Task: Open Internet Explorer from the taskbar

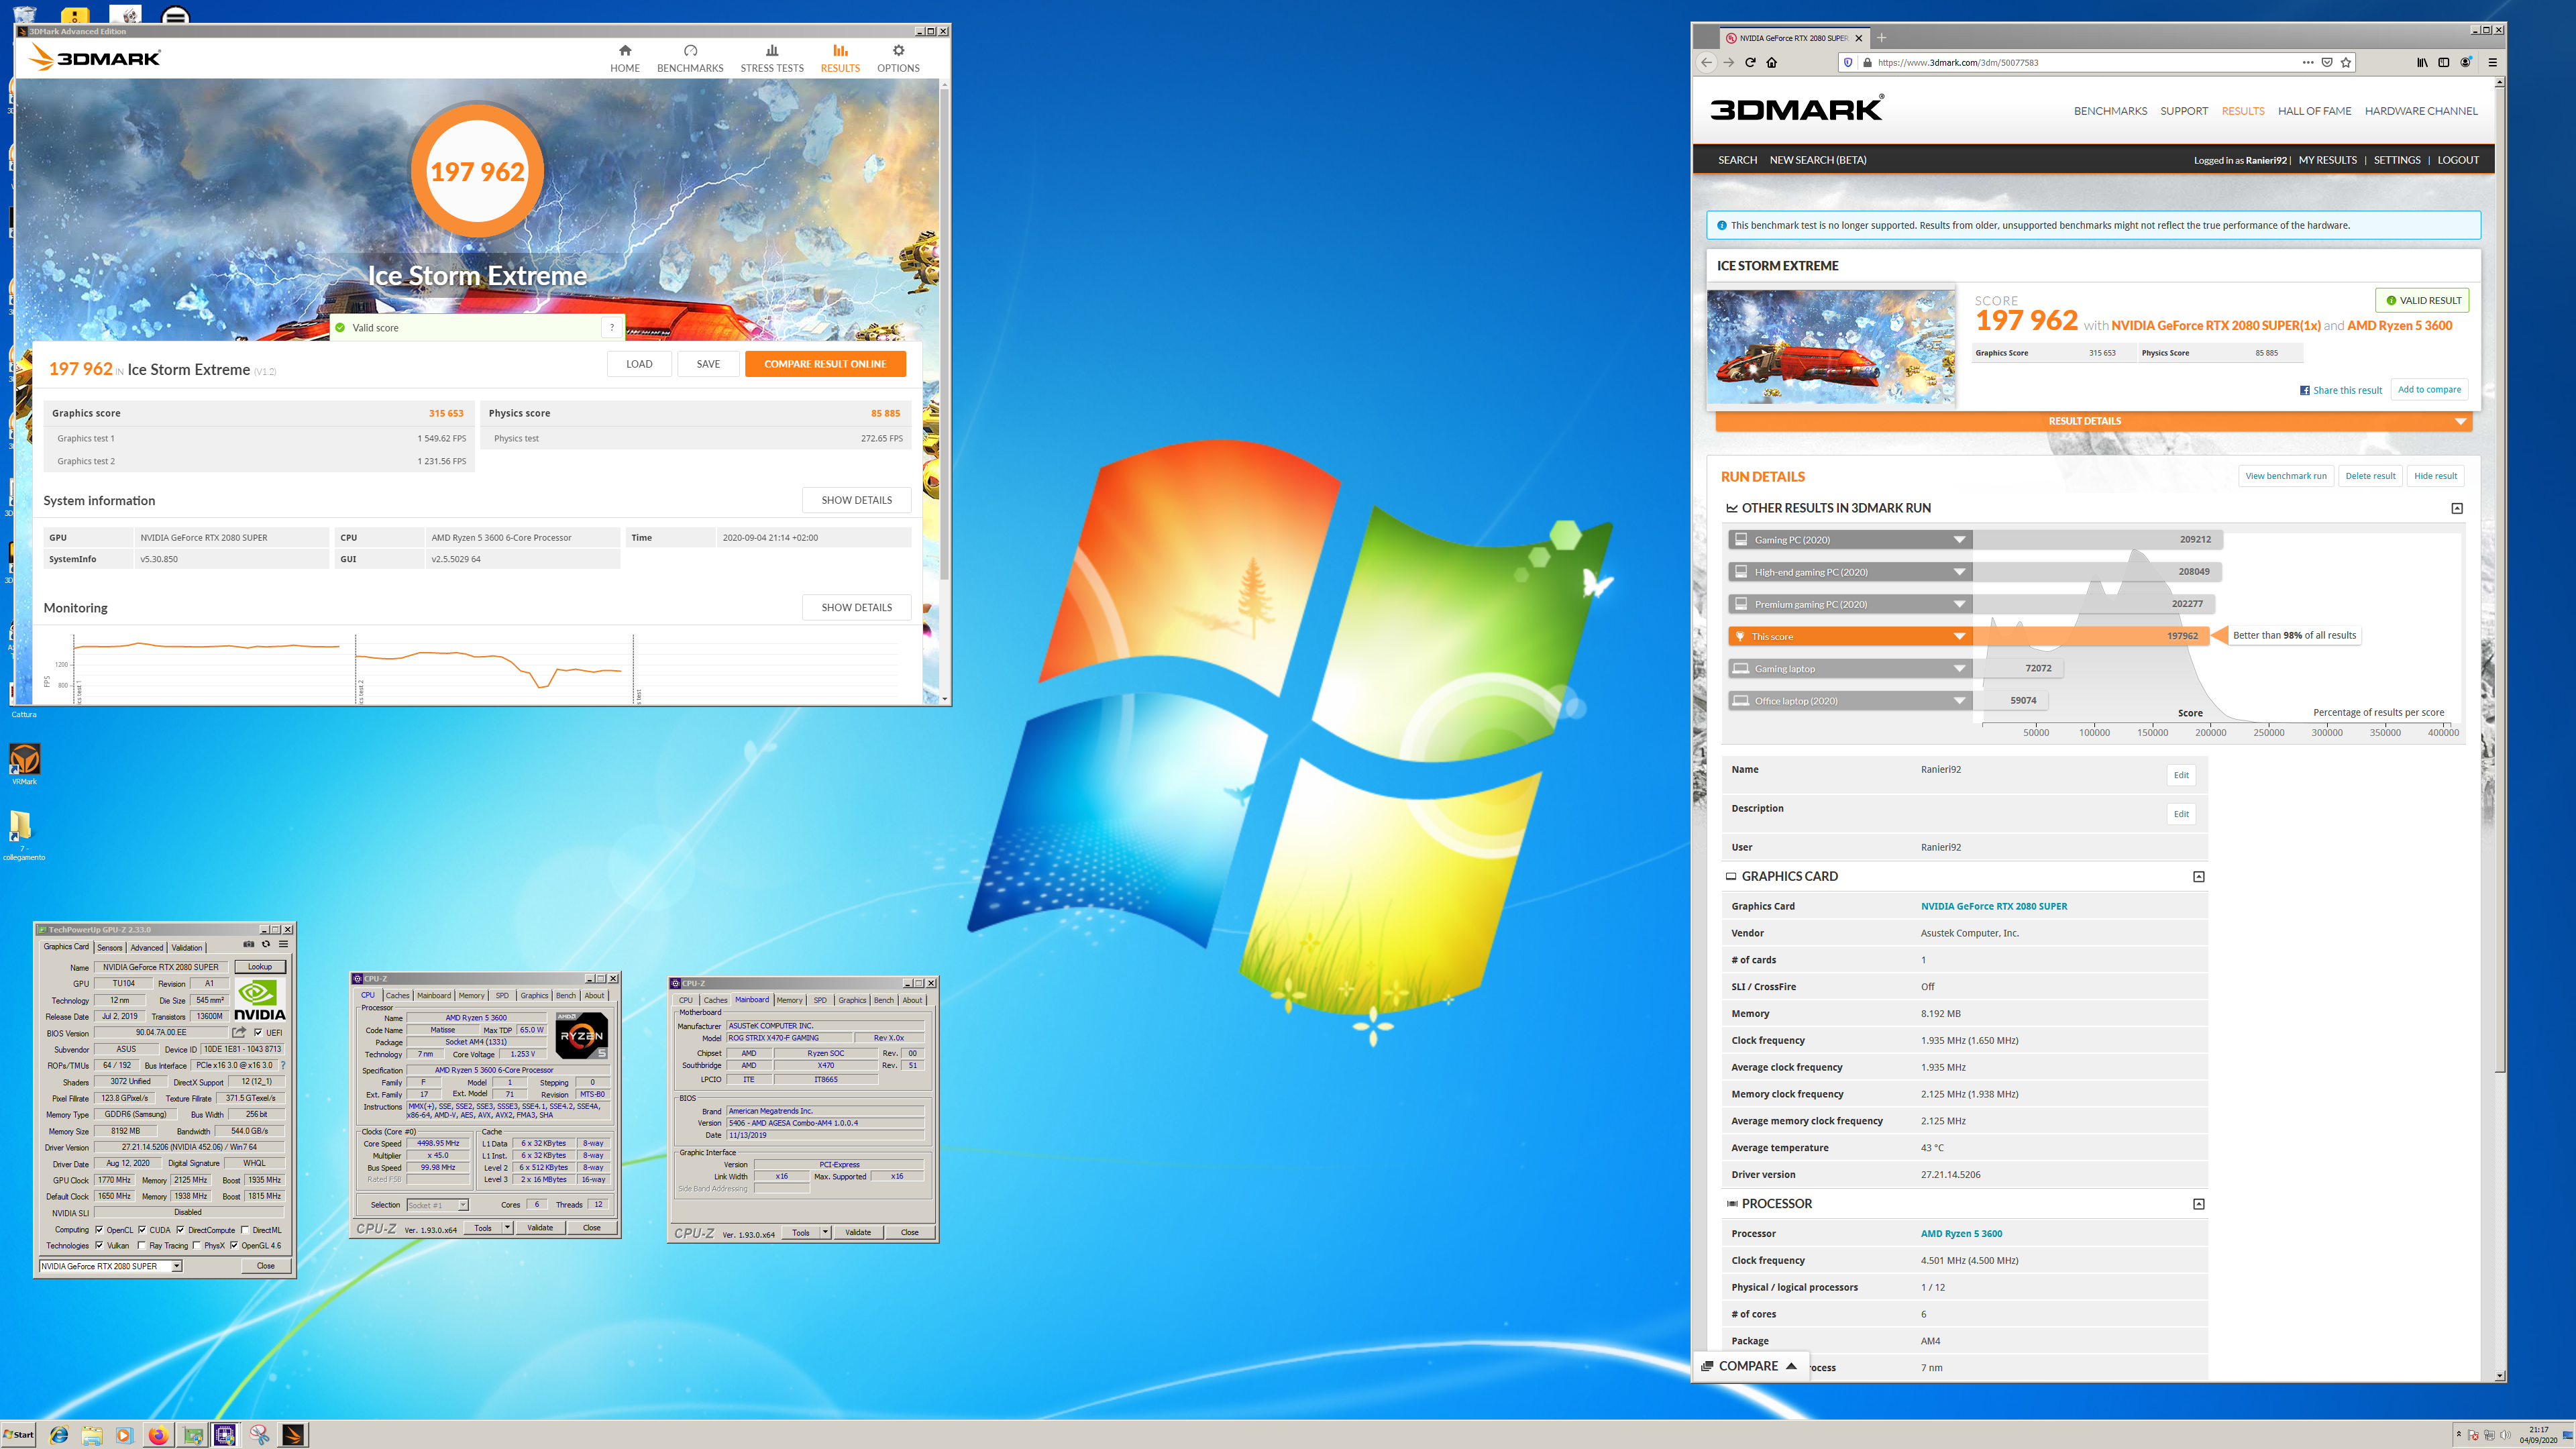Action: point(59,1435)
